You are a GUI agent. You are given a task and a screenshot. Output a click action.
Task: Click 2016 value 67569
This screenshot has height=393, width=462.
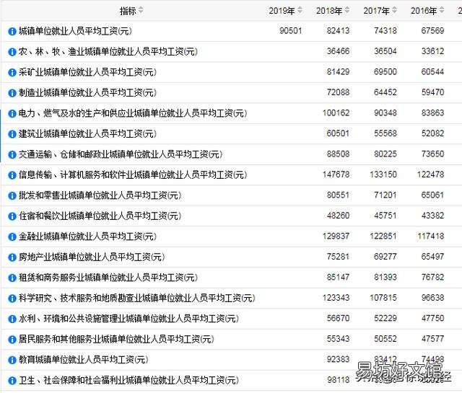(x=432, y=30)
